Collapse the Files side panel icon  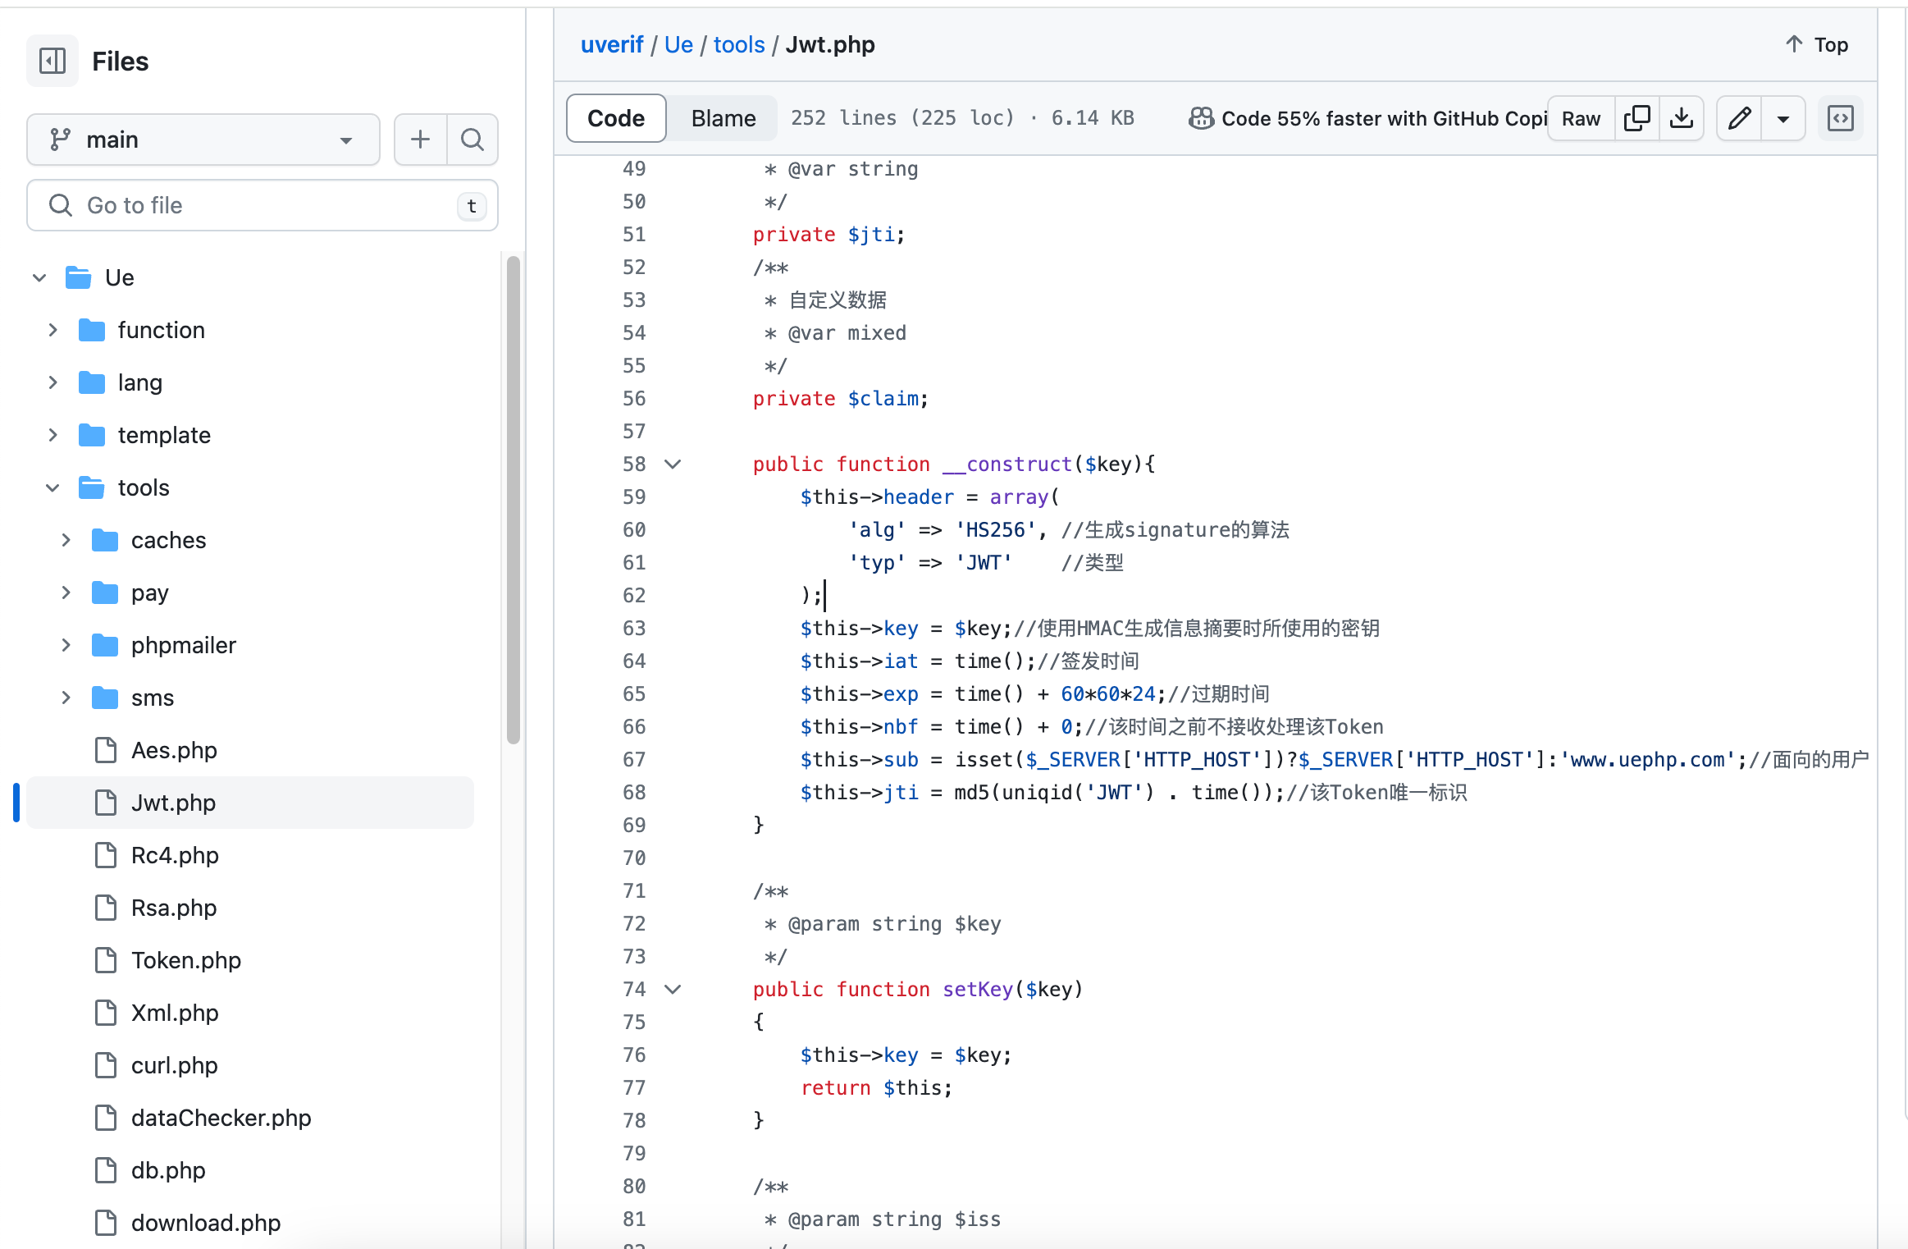(52, 61)
